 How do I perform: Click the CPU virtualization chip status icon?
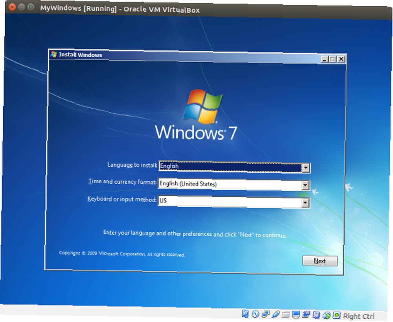pos(316,315)
